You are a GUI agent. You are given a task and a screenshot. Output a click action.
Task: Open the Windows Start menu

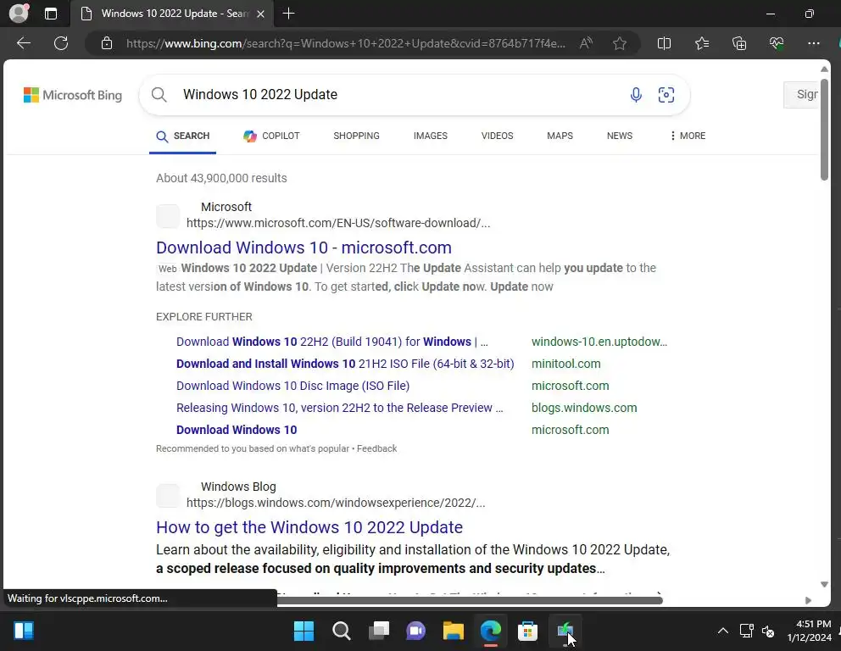pos(304,632)
